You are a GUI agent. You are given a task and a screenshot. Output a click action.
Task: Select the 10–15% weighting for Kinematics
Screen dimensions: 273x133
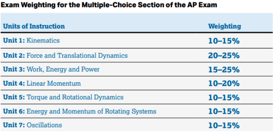[x=224, y=41]
